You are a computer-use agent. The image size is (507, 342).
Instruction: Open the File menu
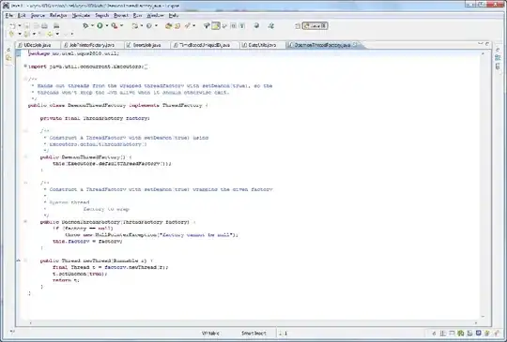click(8, 16)
